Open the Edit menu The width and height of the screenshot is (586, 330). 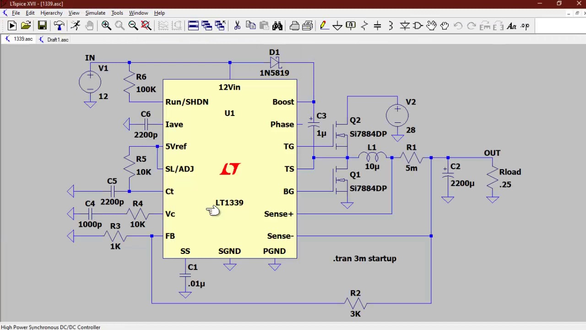(30, 13)
